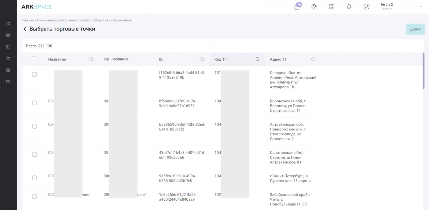The width and height of the screenshot is (429, 210).
Task: Go to Инициализация корзины breadcrumb
Action: [x=57, y=20]
